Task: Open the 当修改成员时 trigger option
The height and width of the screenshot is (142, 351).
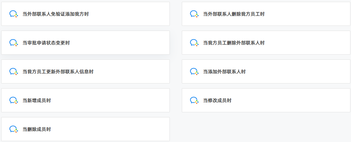Action: [x=266, y=100]
